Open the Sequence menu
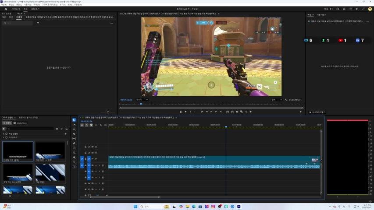 28,4
